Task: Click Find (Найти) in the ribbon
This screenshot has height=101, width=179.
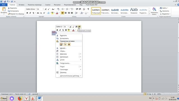Action: point(164,8)
